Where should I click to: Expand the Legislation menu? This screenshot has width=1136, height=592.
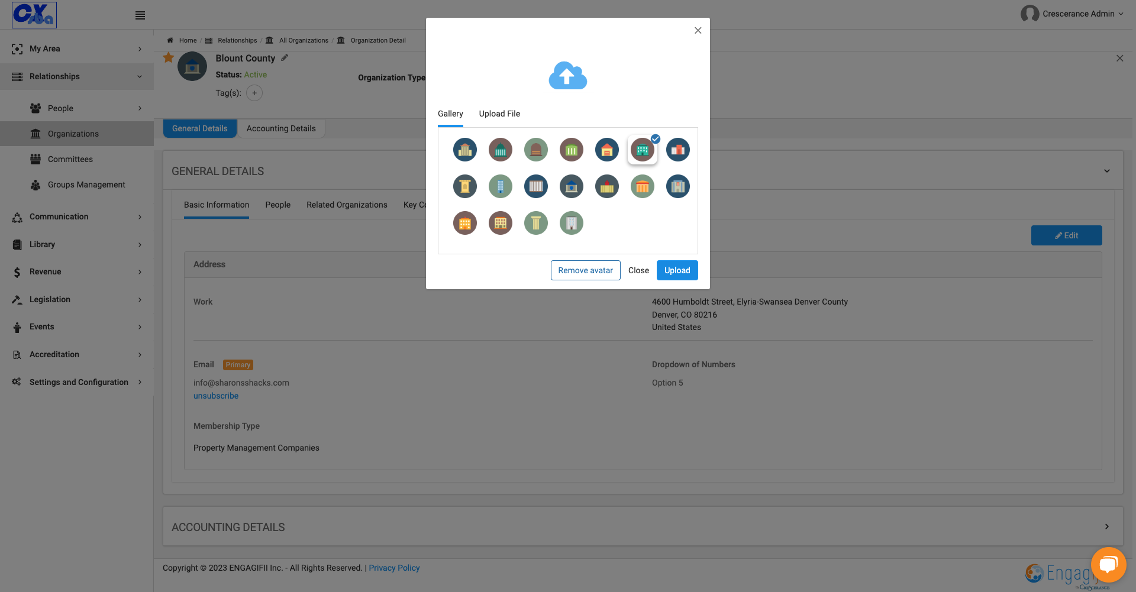77,299
